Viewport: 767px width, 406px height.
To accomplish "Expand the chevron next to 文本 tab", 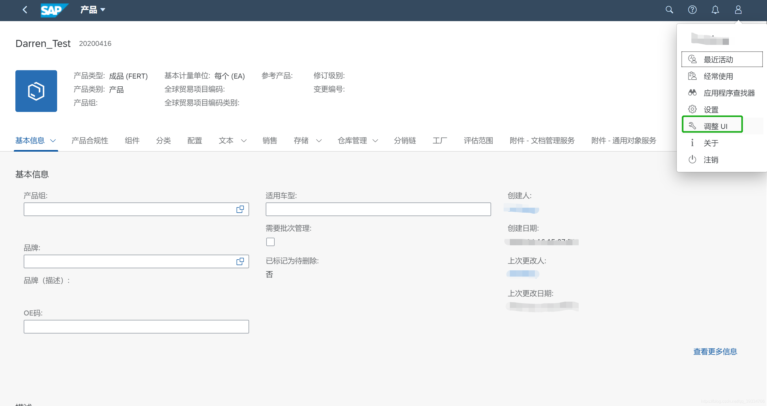I will point(244,141).
